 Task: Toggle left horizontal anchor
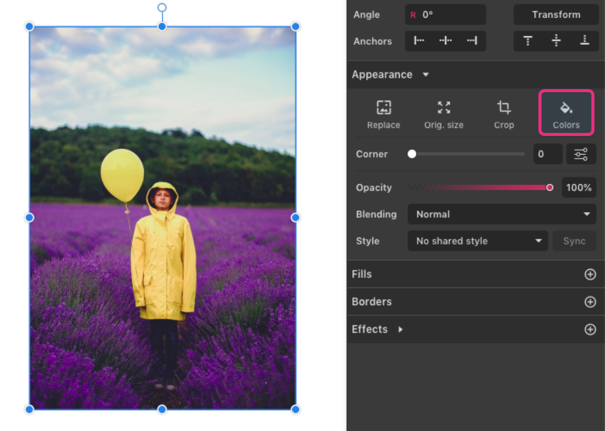pyautogui.click(x=419, y=41)
